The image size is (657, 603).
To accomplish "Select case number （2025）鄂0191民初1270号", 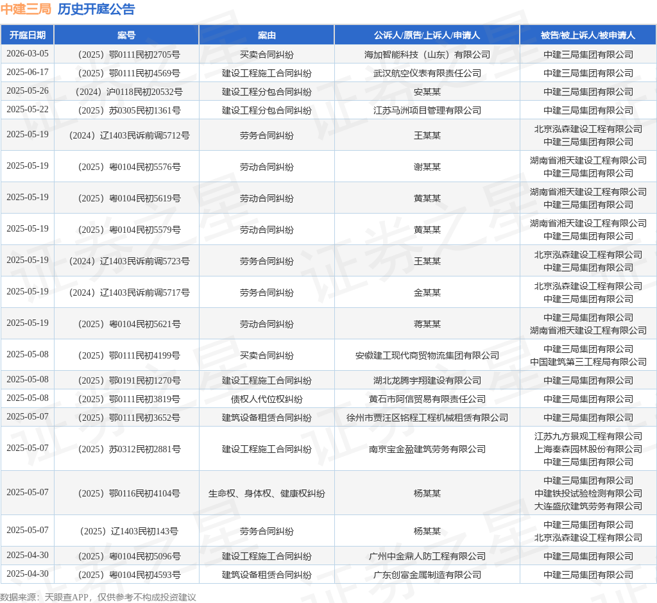I will 126,380.
